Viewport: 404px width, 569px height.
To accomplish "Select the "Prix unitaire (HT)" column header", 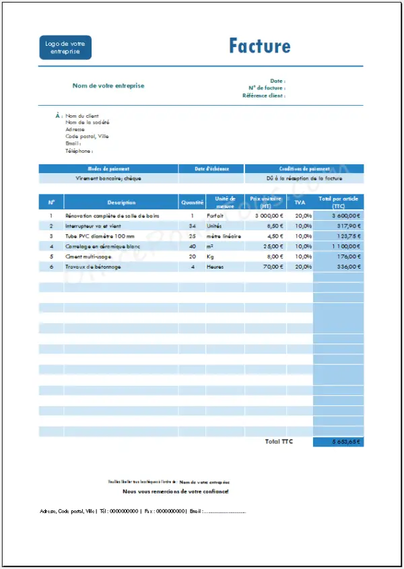I will click(x=267, y=202).
